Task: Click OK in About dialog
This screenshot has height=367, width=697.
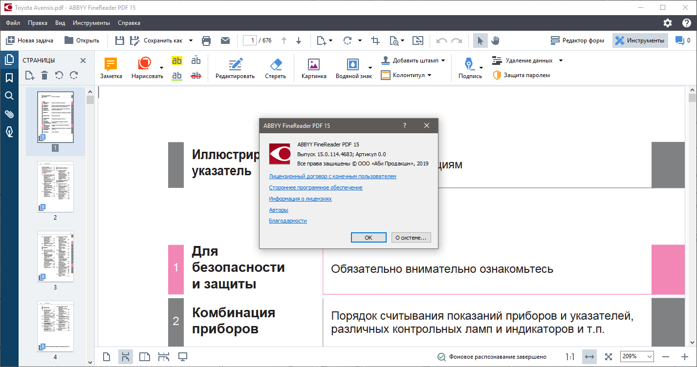Action: click(369, 237)
